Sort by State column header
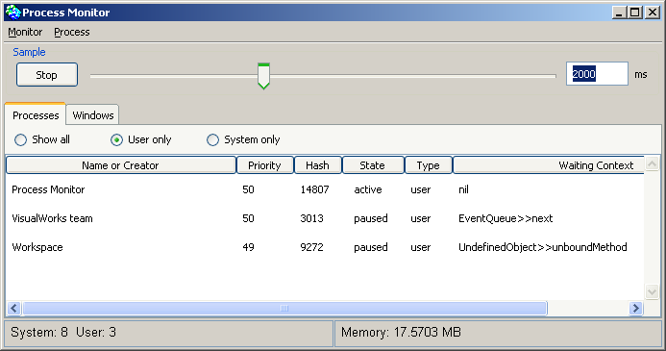Viewport: 666px width, 351px height. click(373, 165)
